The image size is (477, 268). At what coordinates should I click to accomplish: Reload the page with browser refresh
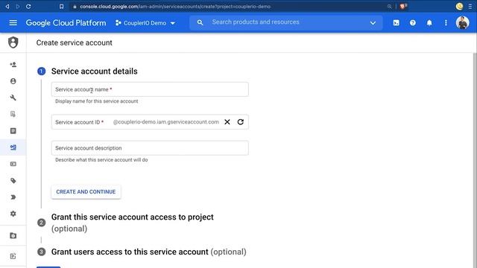pos(28,6)
